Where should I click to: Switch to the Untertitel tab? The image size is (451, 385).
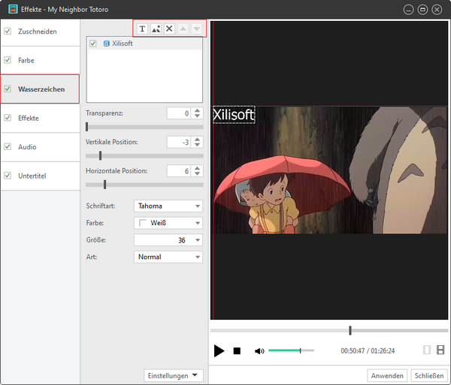point(41,176)
